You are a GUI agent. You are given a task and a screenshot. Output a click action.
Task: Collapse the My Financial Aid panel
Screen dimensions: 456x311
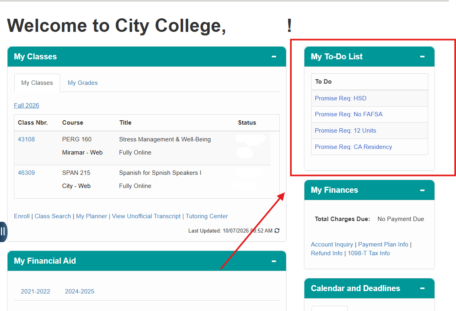[x=274, y=261]
